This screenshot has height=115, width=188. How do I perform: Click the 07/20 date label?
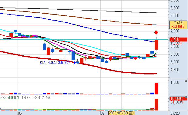(x=175, y=113)
